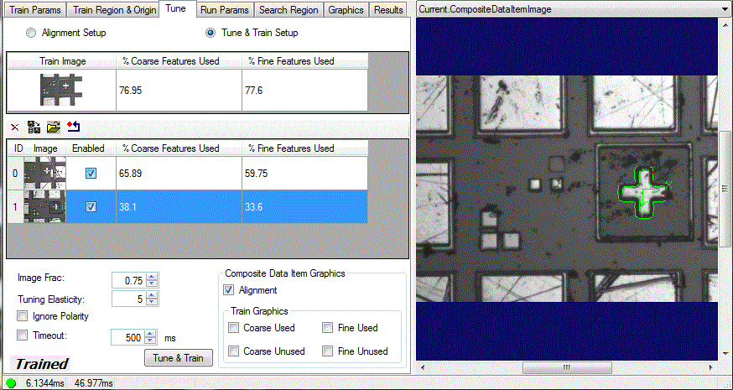Increase Tuning Elasticity with up arrow

(x=152, y=295)
